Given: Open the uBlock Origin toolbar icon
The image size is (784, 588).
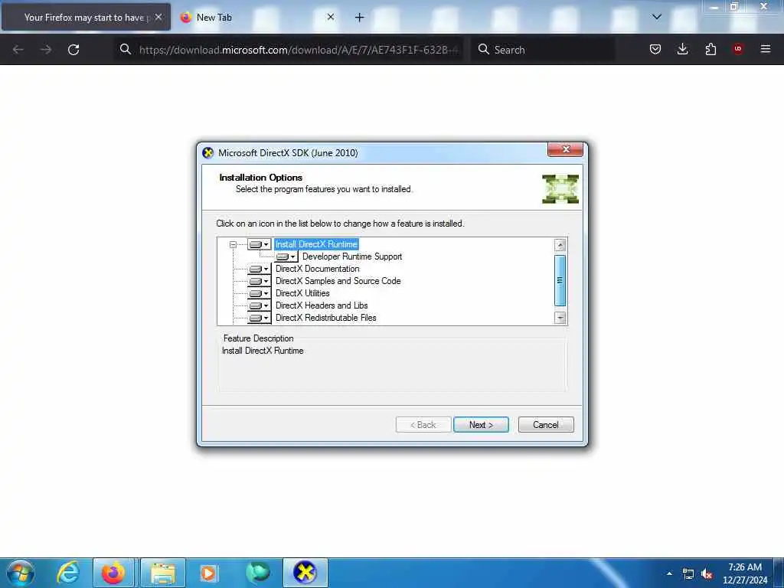Looking at the screenshot, I should coord(738,49).
